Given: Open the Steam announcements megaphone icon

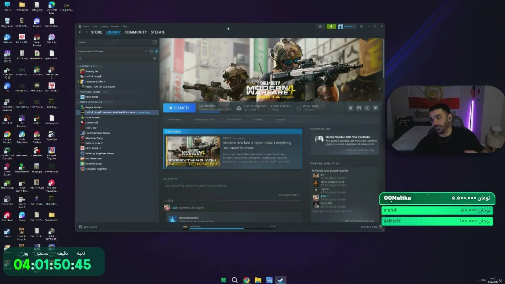Looking at the screenshot, I should [x=320, y=26].
